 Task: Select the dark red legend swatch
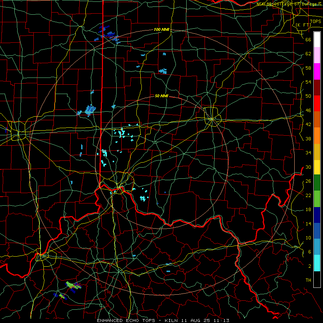point(317,88)
